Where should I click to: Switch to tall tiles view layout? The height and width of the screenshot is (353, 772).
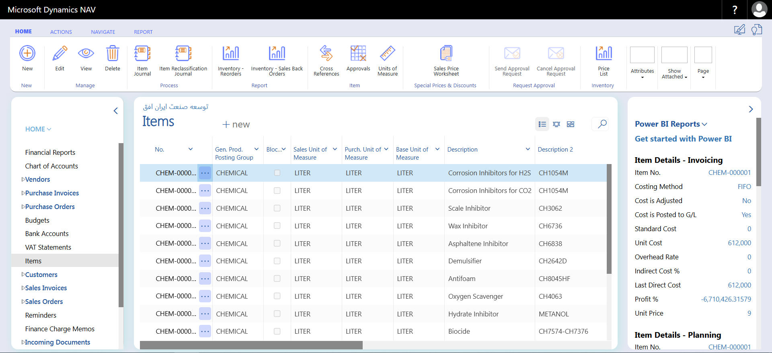pos(556,124)
